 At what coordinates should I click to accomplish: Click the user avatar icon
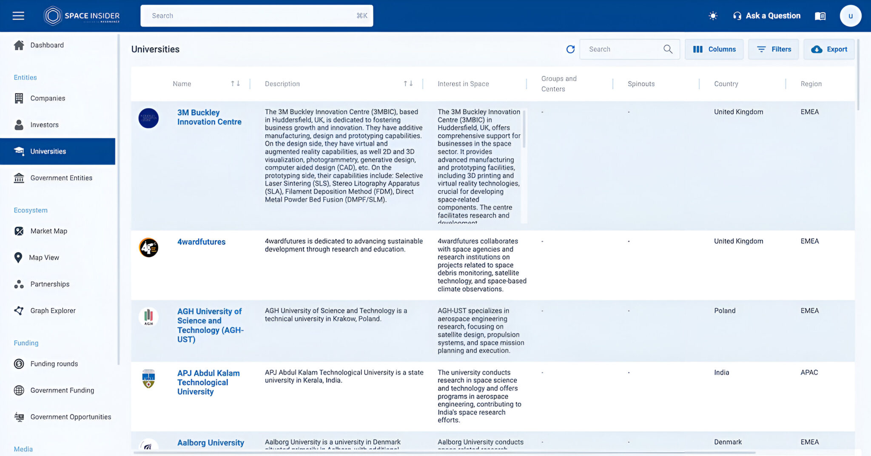(850, 16)
